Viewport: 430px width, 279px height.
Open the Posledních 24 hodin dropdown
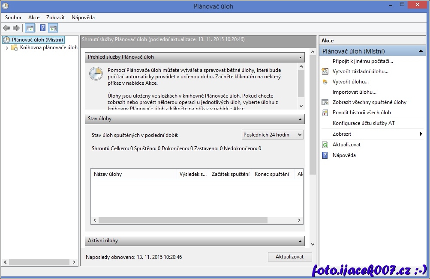coord(273,135)
